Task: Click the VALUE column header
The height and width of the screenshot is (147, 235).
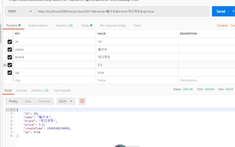Action: pos(102,34)
